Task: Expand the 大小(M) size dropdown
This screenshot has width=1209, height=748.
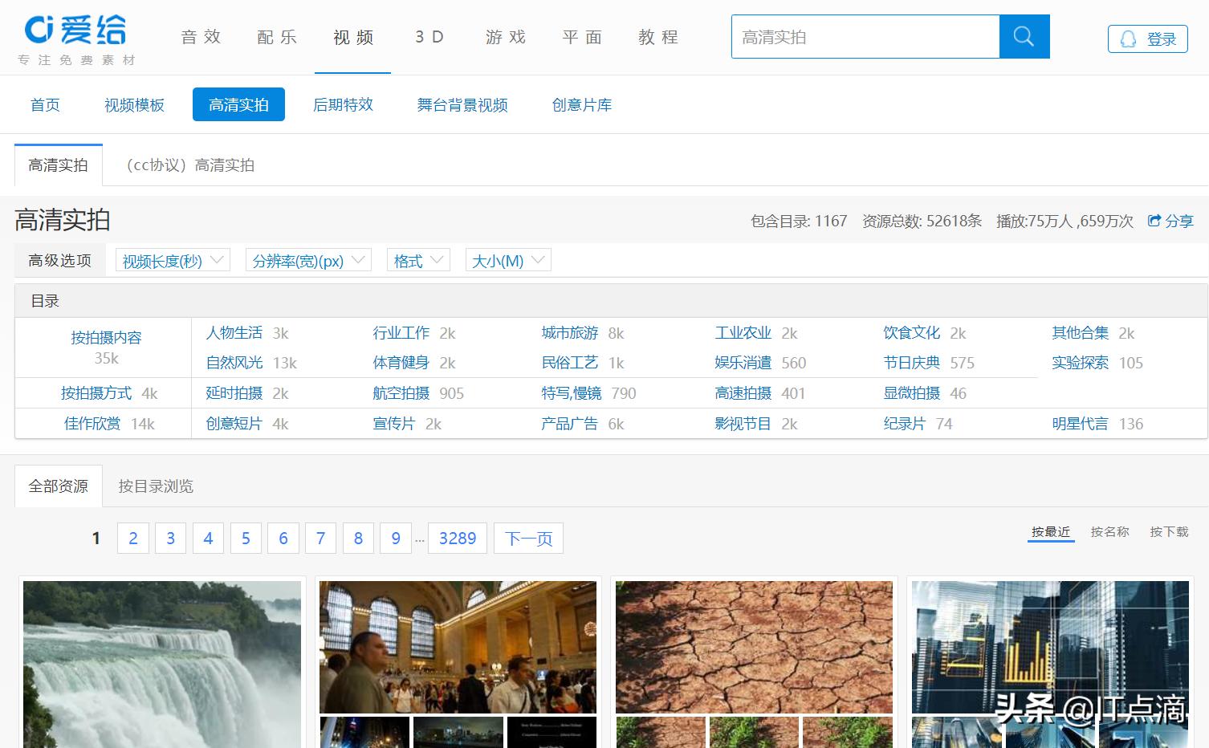Action: coord(507,260)
